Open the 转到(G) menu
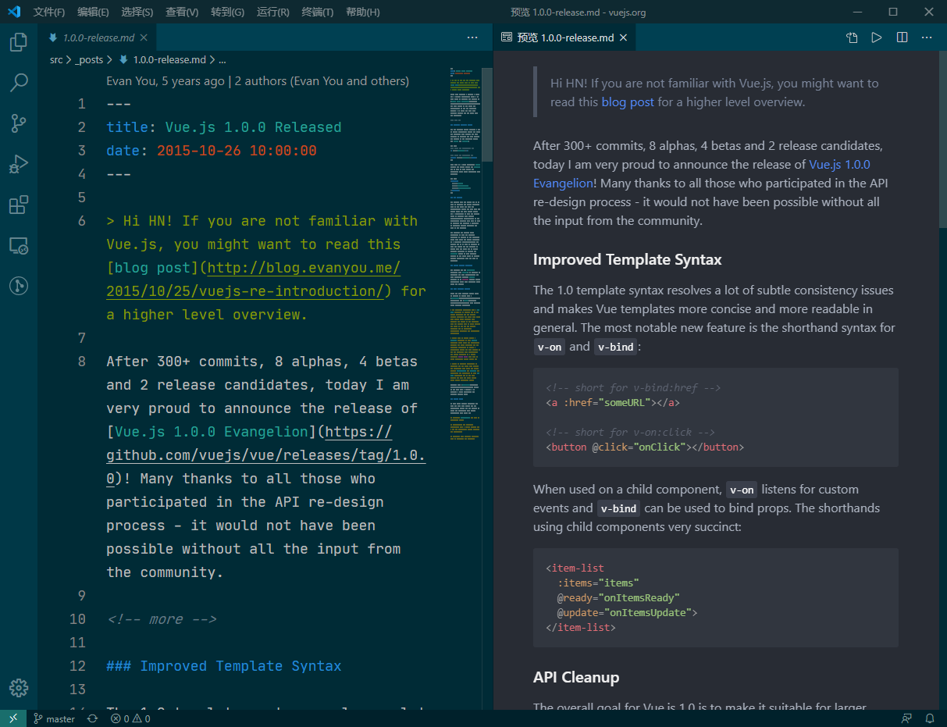Viewport: 947px width, 727px height. 227,12
